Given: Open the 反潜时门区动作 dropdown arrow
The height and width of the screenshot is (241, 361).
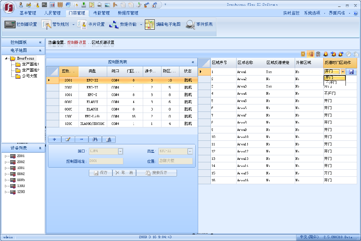Looking at the screenshot, I should pyautogui.click(x=343, y=72).
